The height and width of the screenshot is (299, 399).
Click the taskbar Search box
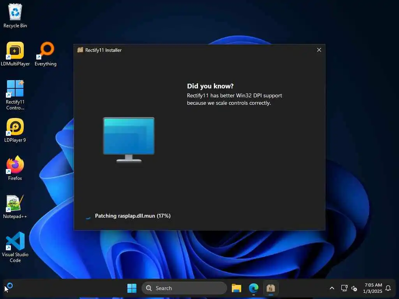tap(184, 288)
